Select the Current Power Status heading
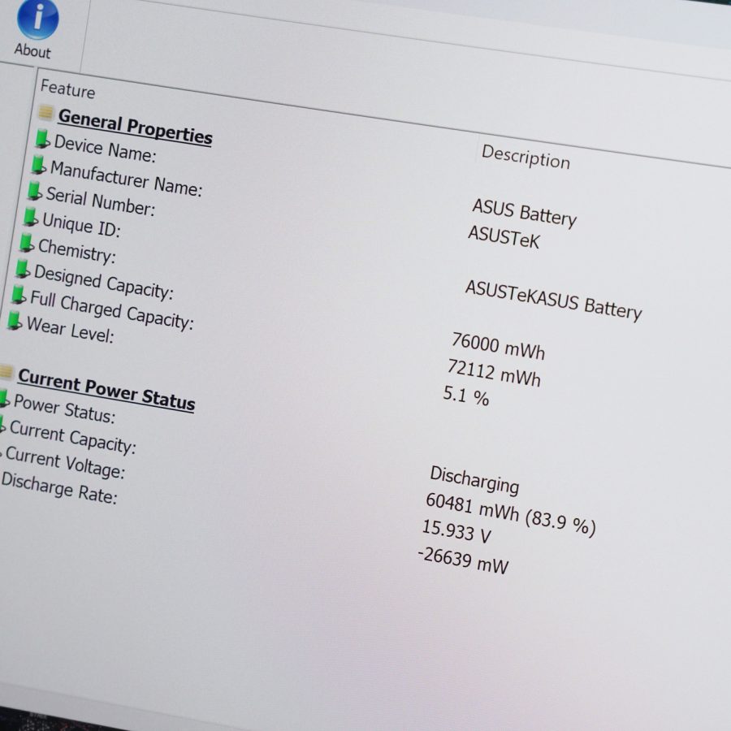 (106, 390)
